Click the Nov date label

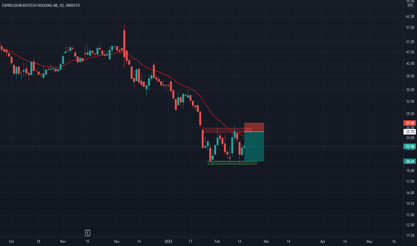pos(63,242)
